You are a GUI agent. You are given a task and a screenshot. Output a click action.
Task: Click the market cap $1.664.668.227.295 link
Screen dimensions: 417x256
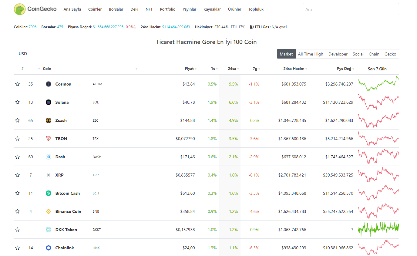pos(108,27)
